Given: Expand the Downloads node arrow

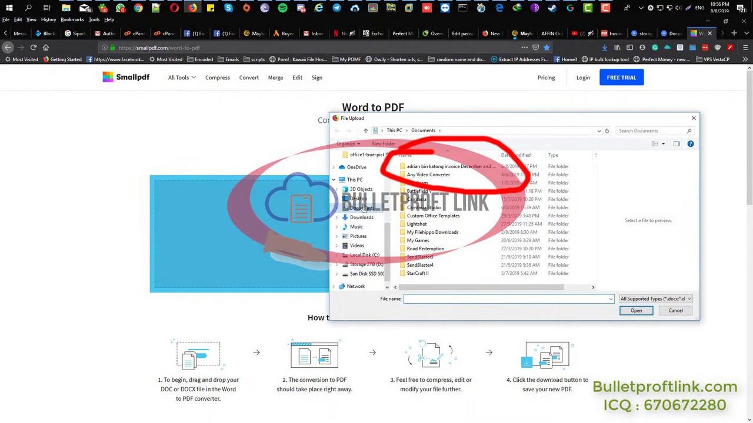Looking at the screenshot, I should click(x=337, y=217).
